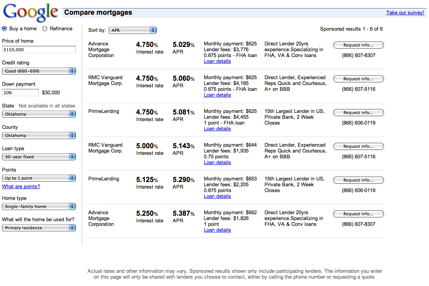Open Loan details for 5.387% APR loan
429x286 pixels.
click(x=217, y=230)
